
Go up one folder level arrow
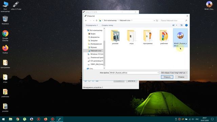(97, 20)
